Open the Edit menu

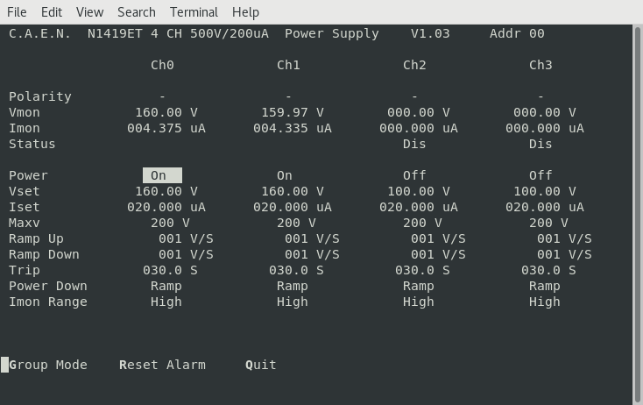point(52,12)
